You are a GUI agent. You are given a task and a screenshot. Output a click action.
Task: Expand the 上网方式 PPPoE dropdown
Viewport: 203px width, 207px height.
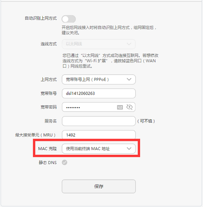[x=98, y=79]
